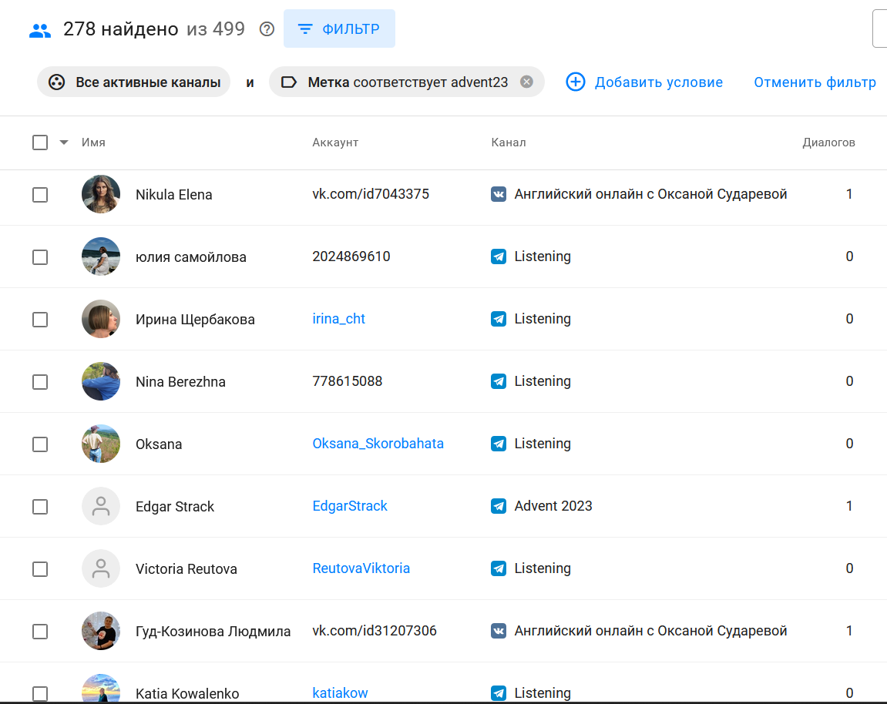The image size is (887, 704).
Task: Open the irina_cht account link
Action: (338, 319)
